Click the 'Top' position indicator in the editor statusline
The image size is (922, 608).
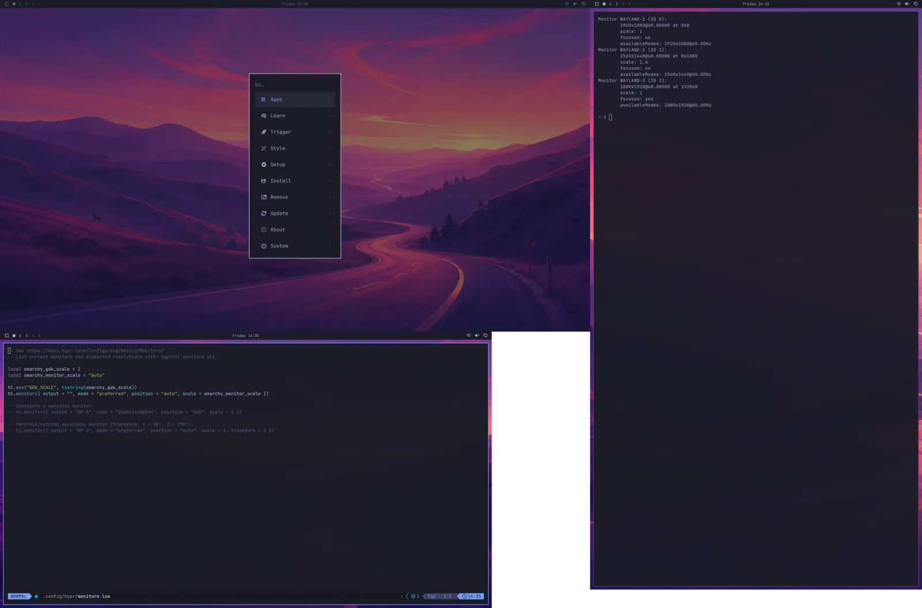[431, 596]
